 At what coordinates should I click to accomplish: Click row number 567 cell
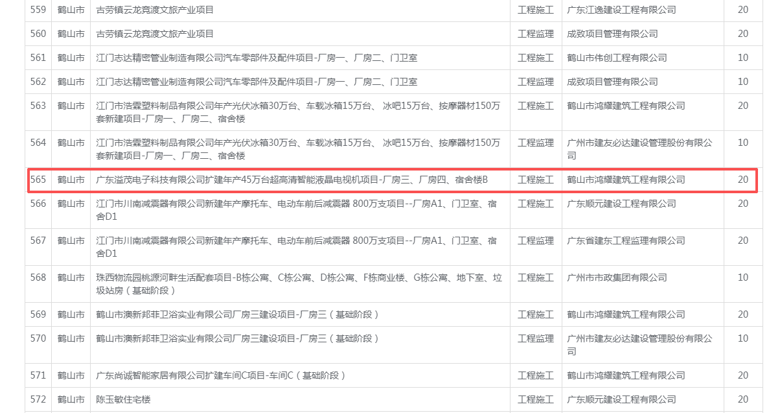pyautogui.click(x=38, y=241)
